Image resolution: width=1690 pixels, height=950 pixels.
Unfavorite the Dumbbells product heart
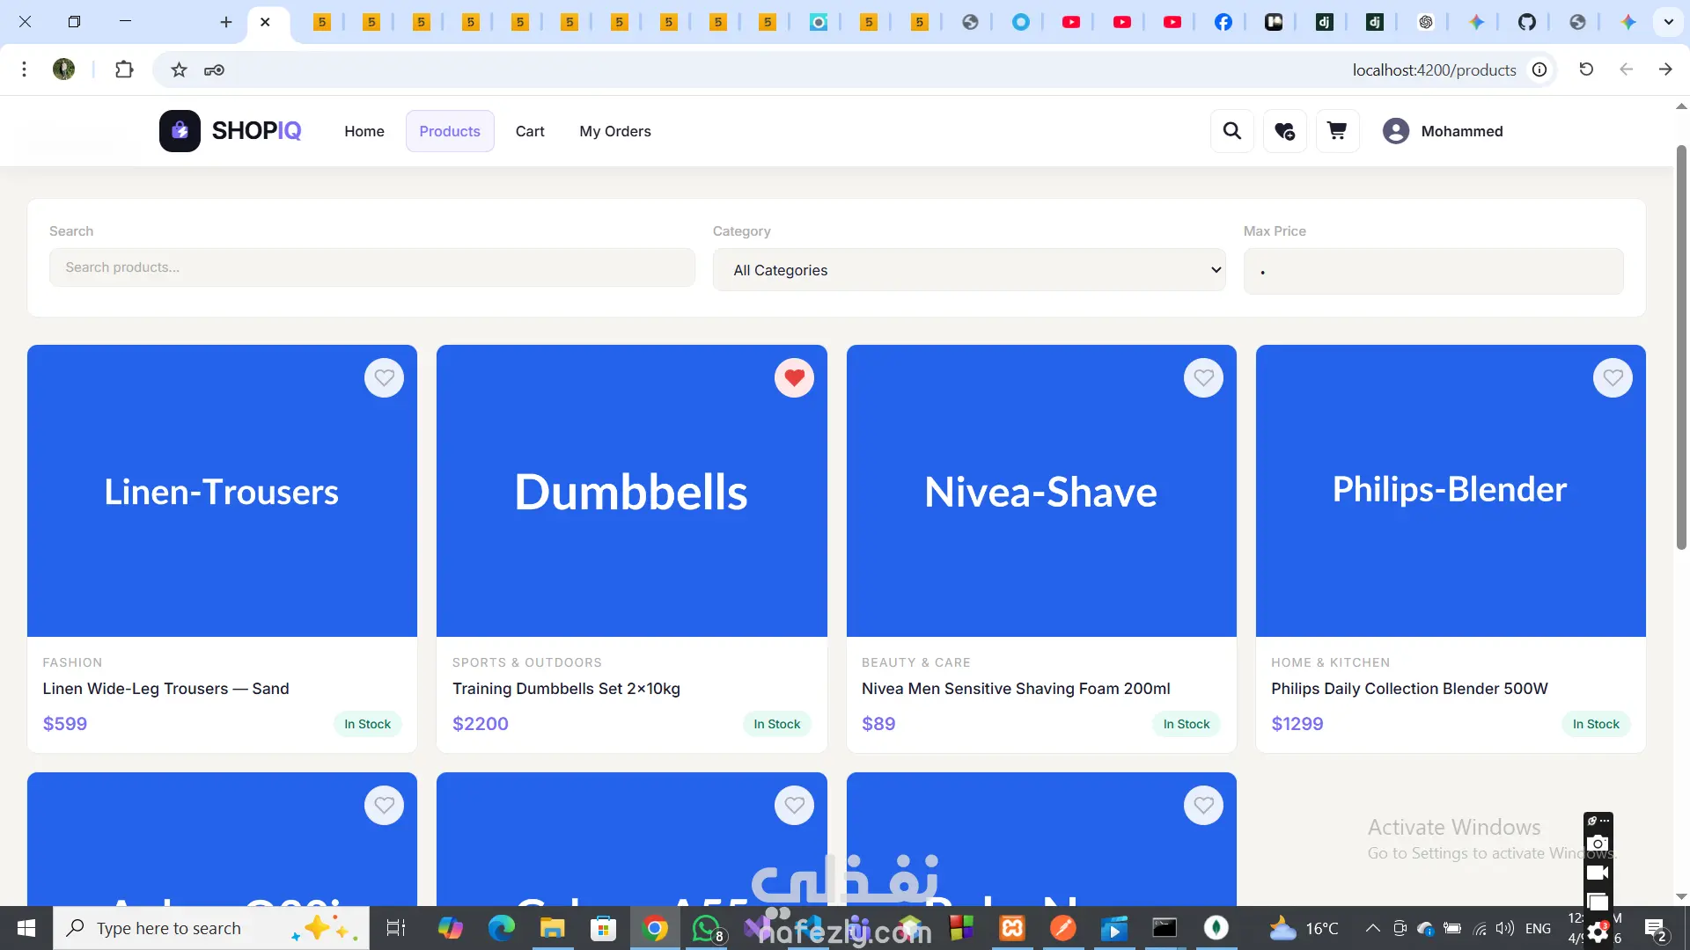(794, 378)
